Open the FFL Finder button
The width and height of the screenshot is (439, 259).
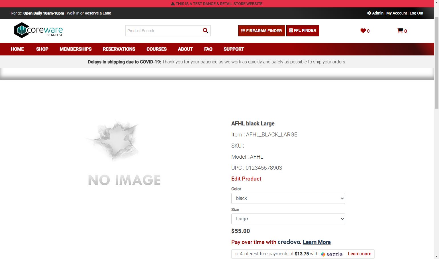(x=303, y=31)
